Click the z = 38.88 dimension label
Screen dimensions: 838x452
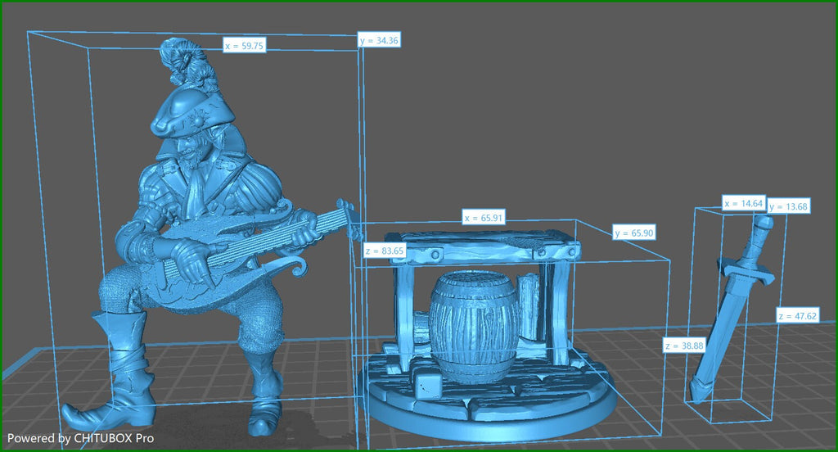pos(684,346)
